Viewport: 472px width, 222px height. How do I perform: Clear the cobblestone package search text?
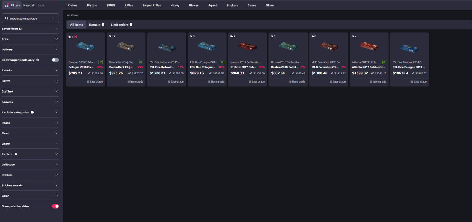point(53,18)
